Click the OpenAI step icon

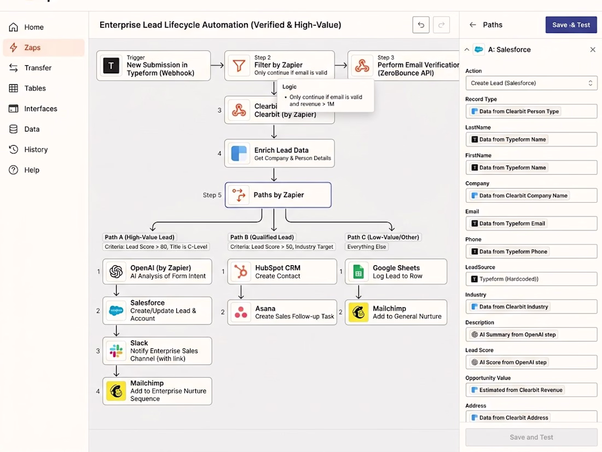coord(116,272)
